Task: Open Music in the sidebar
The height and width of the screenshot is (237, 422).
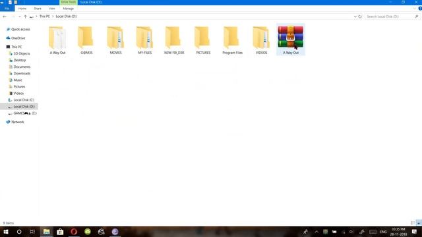Action: point(16,80)
